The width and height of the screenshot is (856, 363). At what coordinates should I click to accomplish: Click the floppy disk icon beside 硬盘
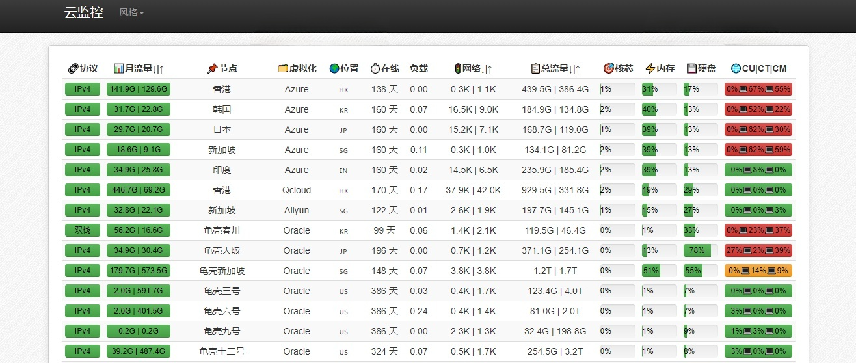pyautogui.click(x=691, y=68)
